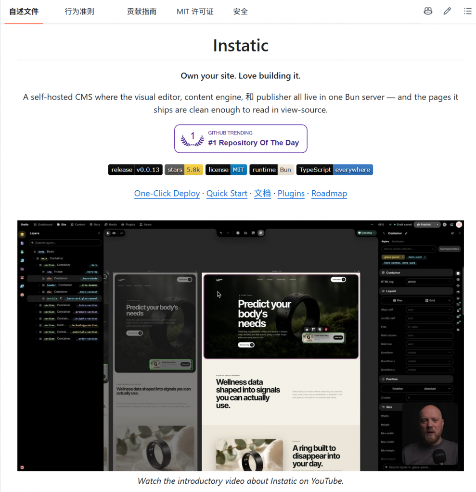Open the 文档 link
476x492 pixels.
262,193
